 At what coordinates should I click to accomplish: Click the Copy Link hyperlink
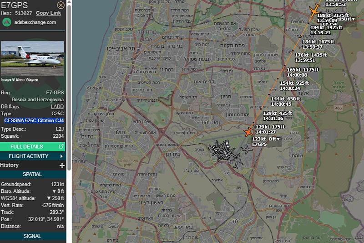[x=48, y=13]
